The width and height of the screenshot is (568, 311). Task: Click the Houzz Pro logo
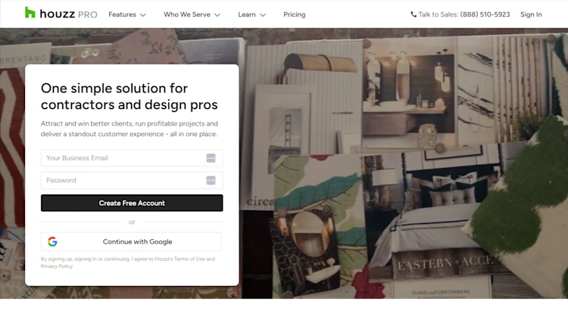pyautogui.click(x=61, y=14)
